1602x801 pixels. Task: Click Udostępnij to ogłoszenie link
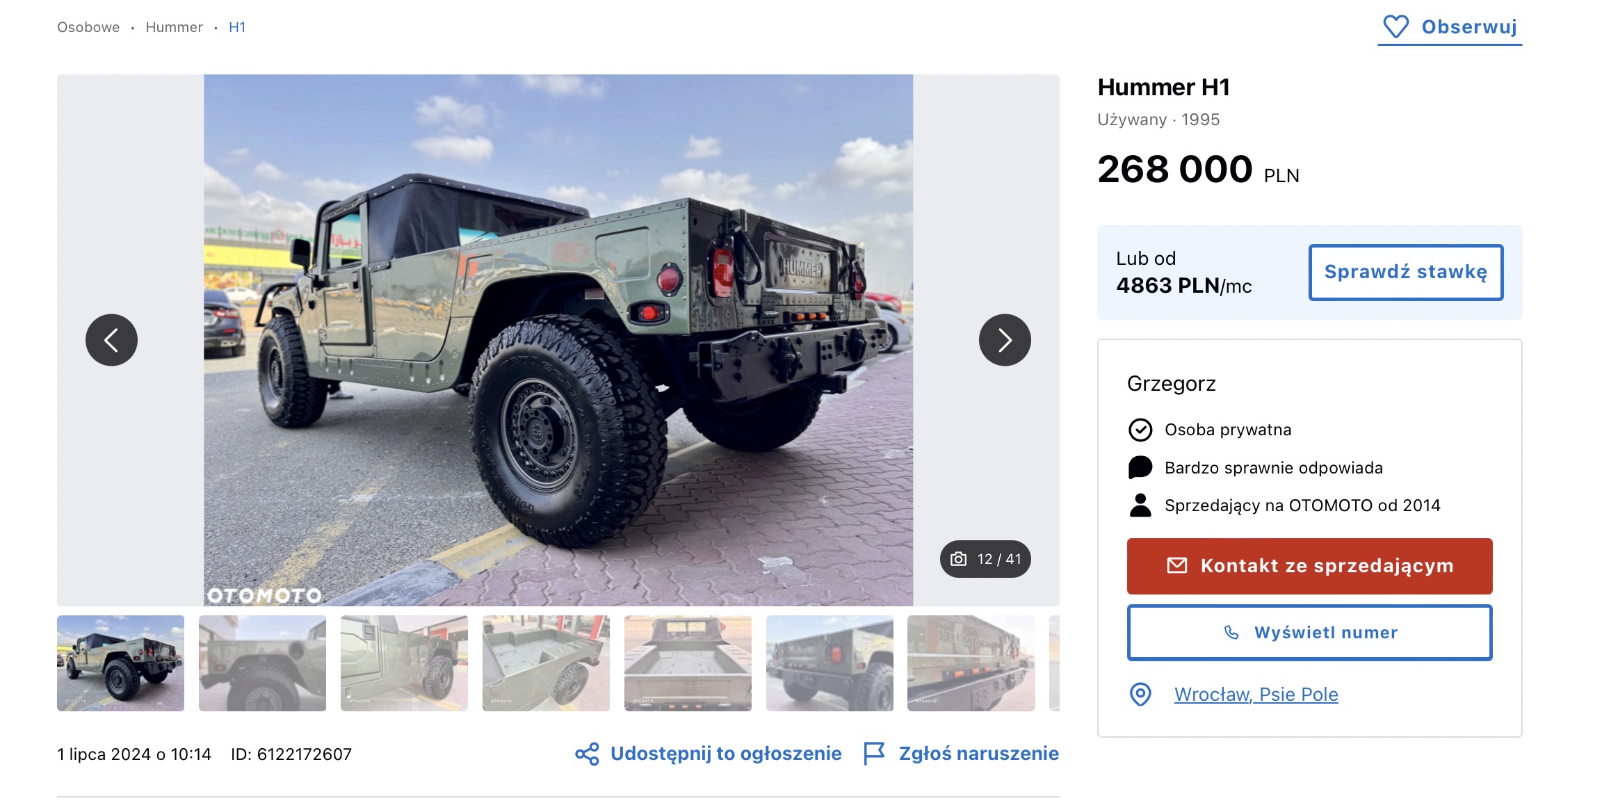[x=726, y=754]
